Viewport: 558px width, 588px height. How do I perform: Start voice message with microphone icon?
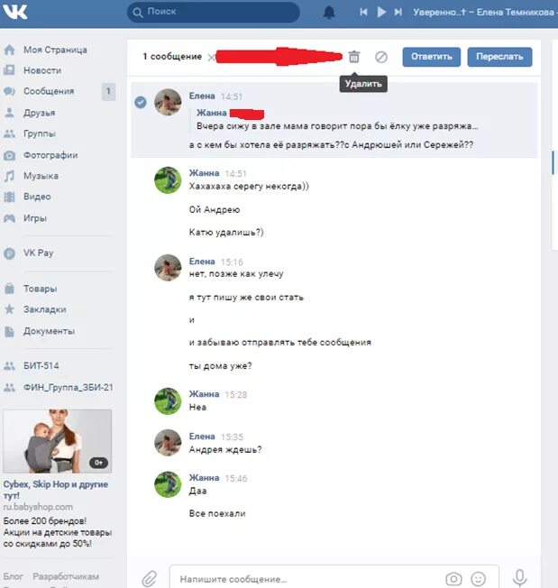click(x=520, y=578)
